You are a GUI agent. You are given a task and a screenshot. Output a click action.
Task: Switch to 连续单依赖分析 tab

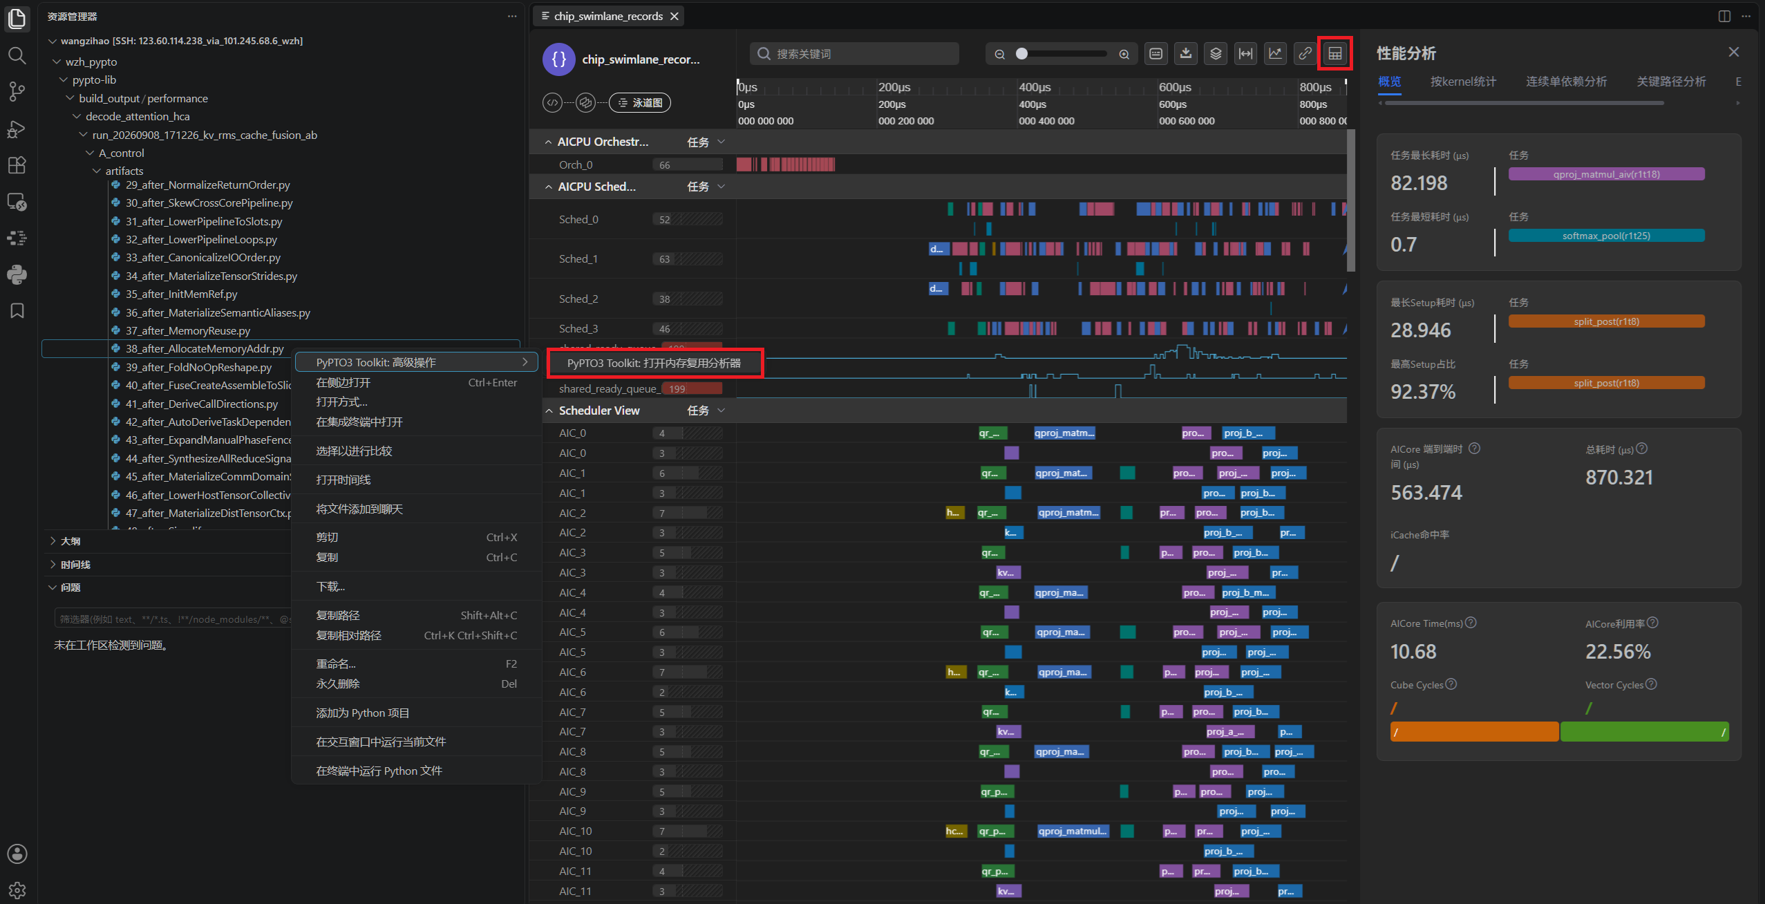click(1566, 82)
